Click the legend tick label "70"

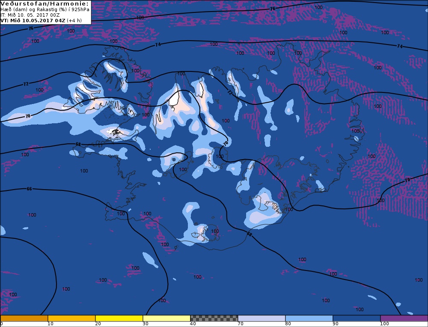coord(241,324)
